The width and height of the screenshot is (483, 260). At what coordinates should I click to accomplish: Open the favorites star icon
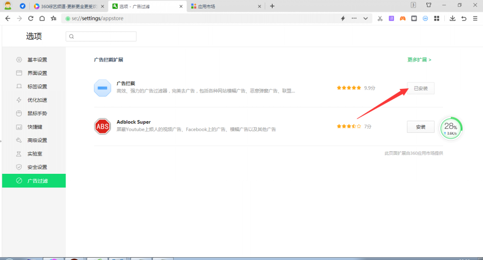[x=54, y=18]
